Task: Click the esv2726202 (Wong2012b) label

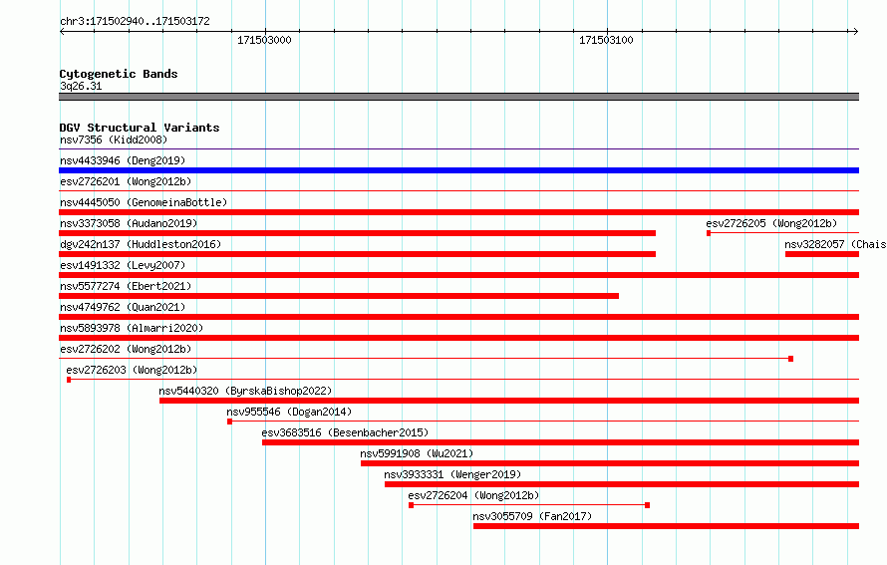Action: [126, 349]
